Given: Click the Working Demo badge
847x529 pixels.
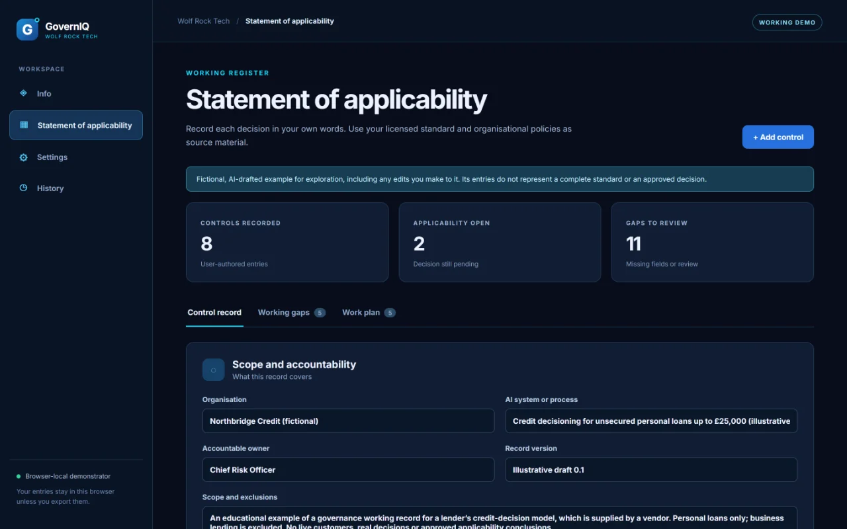Looking at the screenshot, I should [x=787, y=22].
